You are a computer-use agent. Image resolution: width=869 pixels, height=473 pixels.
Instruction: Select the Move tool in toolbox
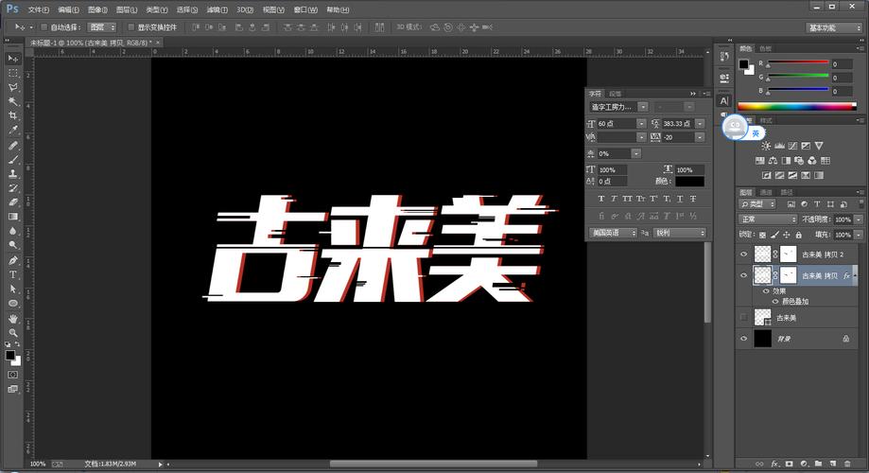tap(13, 59)
